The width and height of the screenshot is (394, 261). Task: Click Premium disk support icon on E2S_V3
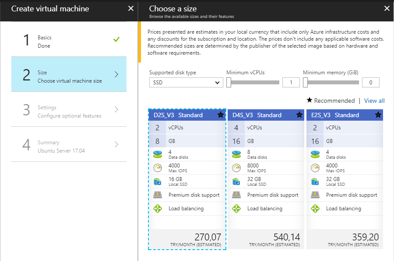(x=315, y=195)
